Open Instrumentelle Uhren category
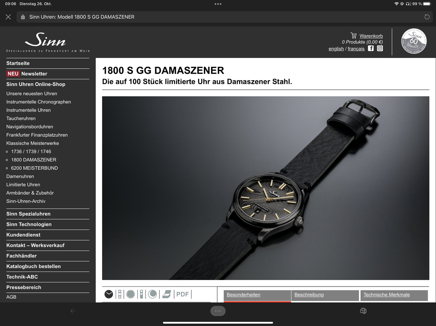The height and width of the screenshot is (326, 436). pyautogui.click(x=29, y=110)
